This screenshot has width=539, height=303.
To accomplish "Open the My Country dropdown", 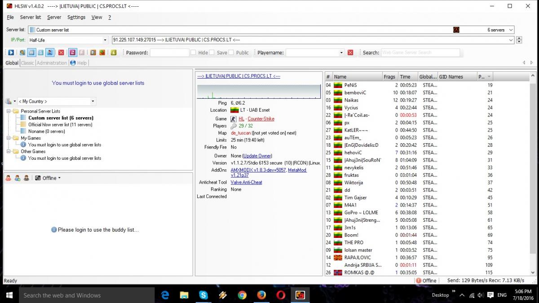I will pos(93,101).
